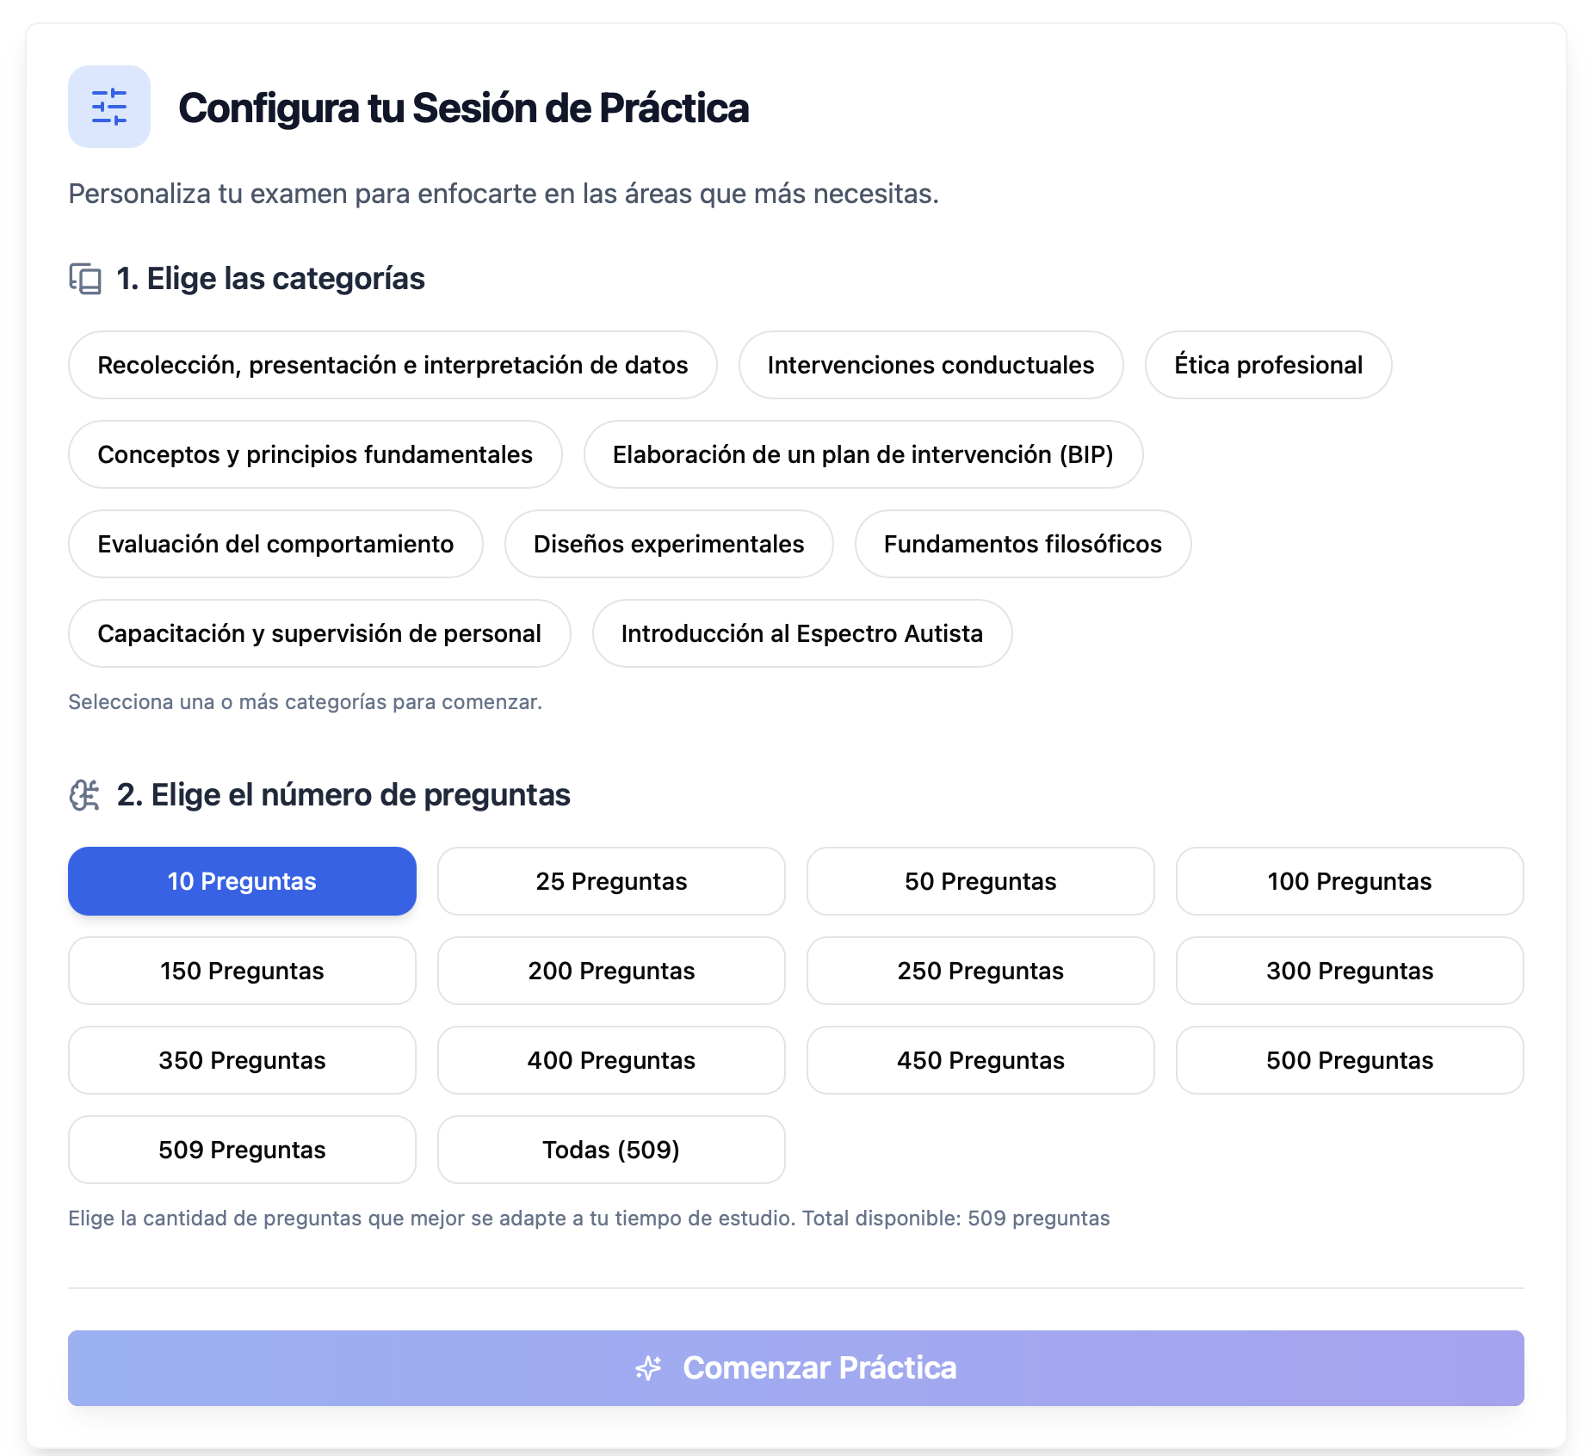Click the categories book icon
Screen dimensions: 1589x1456
[85, 279]
